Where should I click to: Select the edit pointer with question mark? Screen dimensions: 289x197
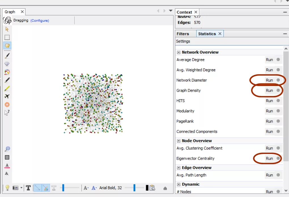pyautogui.click(x=7, y=112)
